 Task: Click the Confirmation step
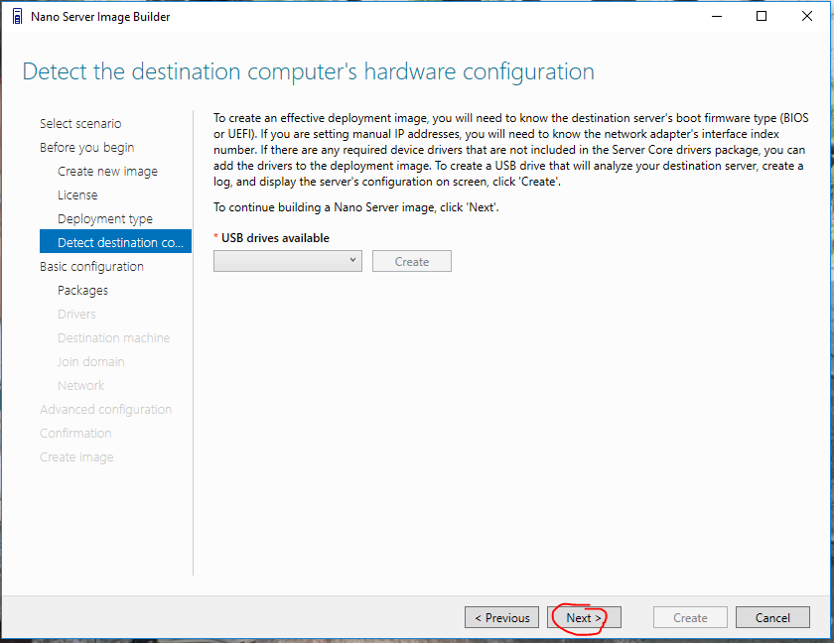[75, 433]
